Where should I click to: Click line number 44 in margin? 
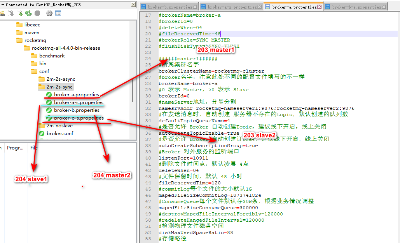click(148, 183)
